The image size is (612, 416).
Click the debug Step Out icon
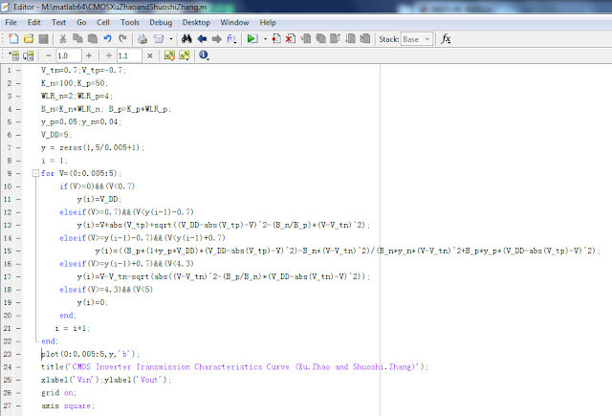[x=336, y=38]
